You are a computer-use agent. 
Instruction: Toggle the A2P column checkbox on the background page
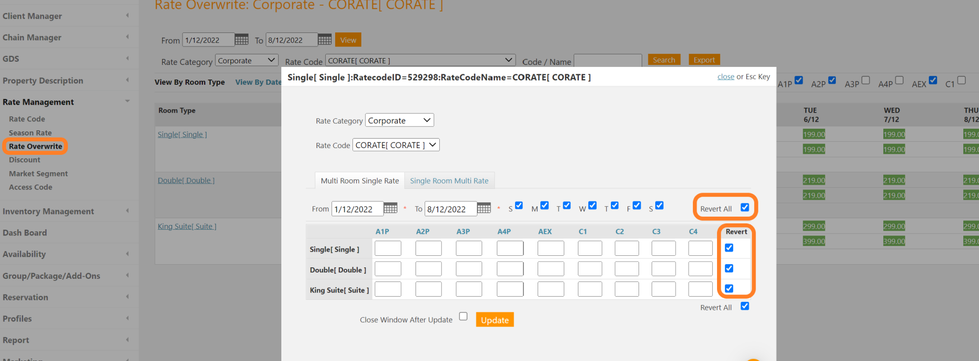832,80
